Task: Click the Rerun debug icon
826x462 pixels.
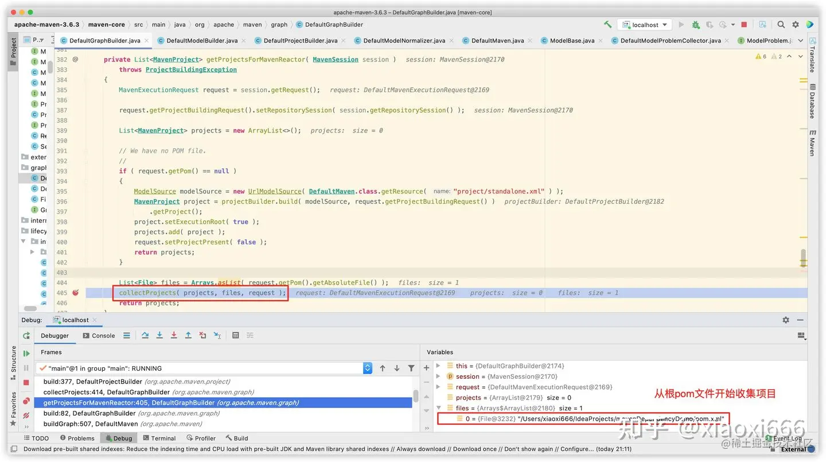Action: pos(26,336)
